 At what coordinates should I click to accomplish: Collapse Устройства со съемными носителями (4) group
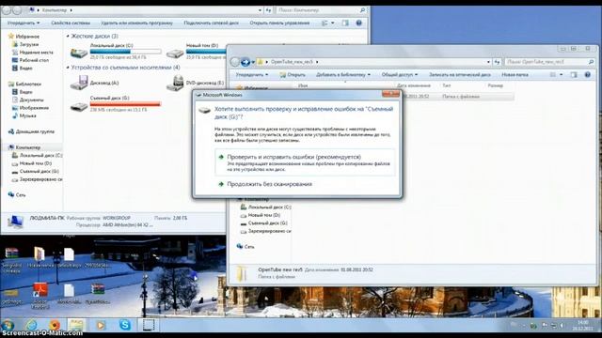68,68
